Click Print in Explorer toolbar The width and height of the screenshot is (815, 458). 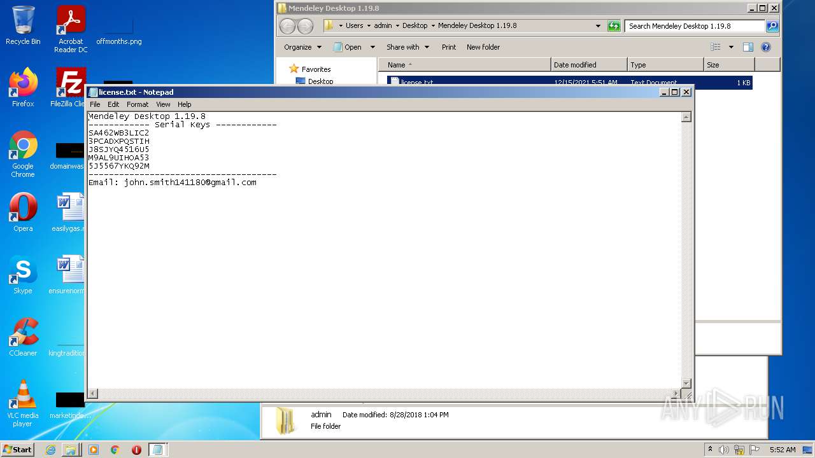[x=449, y=47]
